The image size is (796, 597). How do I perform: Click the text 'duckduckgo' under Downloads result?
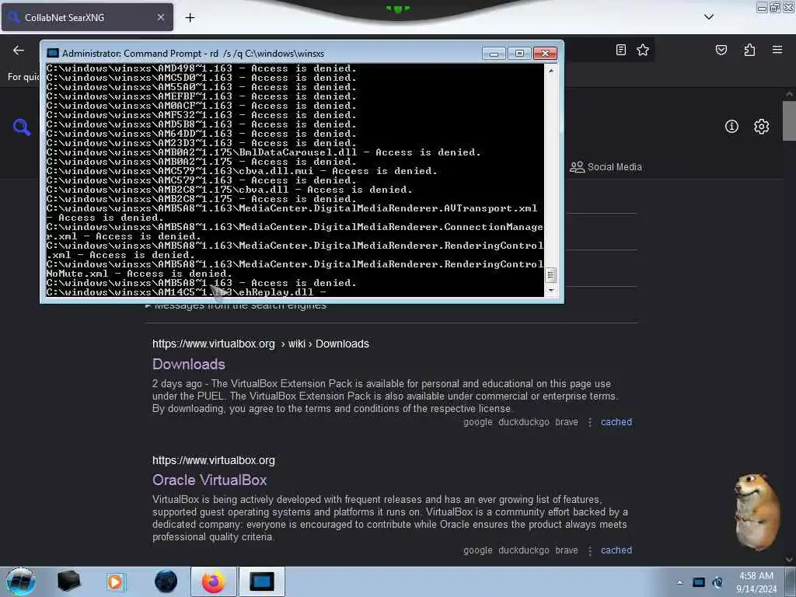coord(524,422)
